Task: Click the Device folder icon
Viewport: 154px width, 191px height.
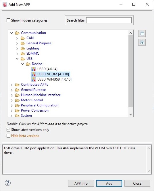Action: (x=28, y=64)
